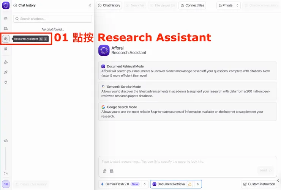Open the Research Assistant chat icon in sidebar

pos(6,39)
